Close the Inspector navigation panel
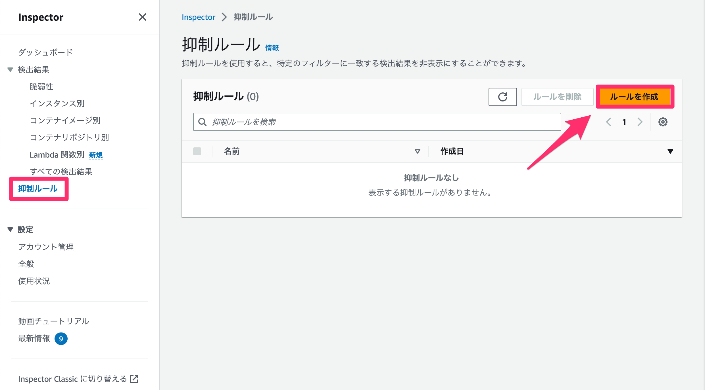The image size is (705, 390). click(x=143, y=17)
